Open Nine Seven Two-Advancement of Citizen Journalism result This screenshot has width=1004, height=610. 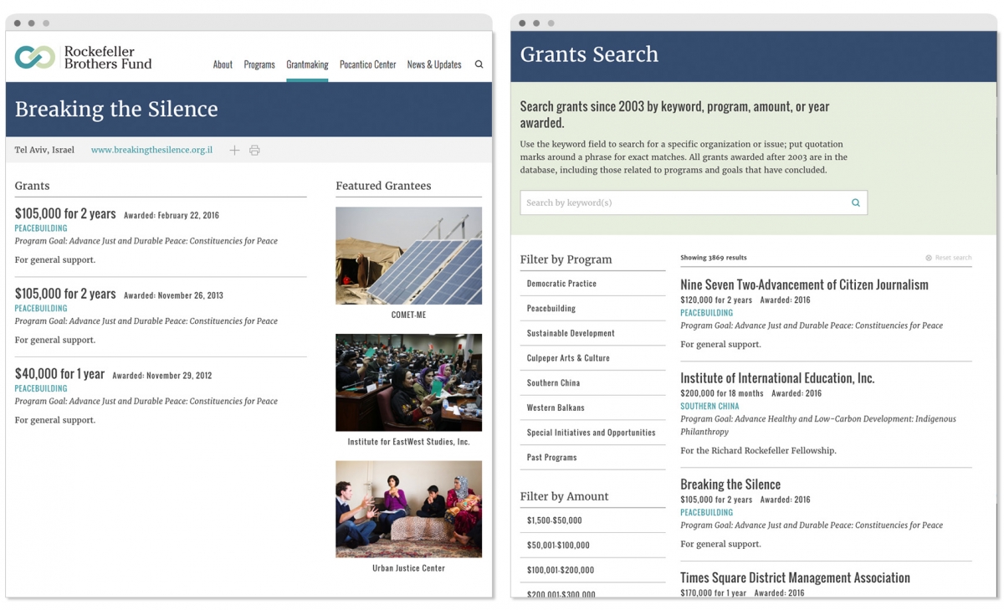[x=804, y=284]
